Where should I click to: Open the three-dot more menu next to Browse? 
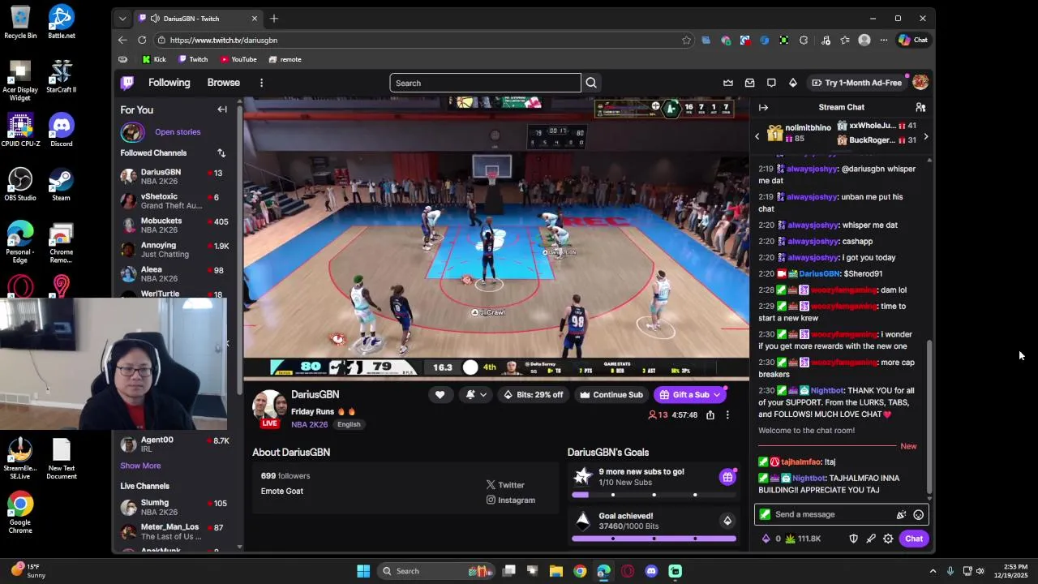click(x=261, y=83)
